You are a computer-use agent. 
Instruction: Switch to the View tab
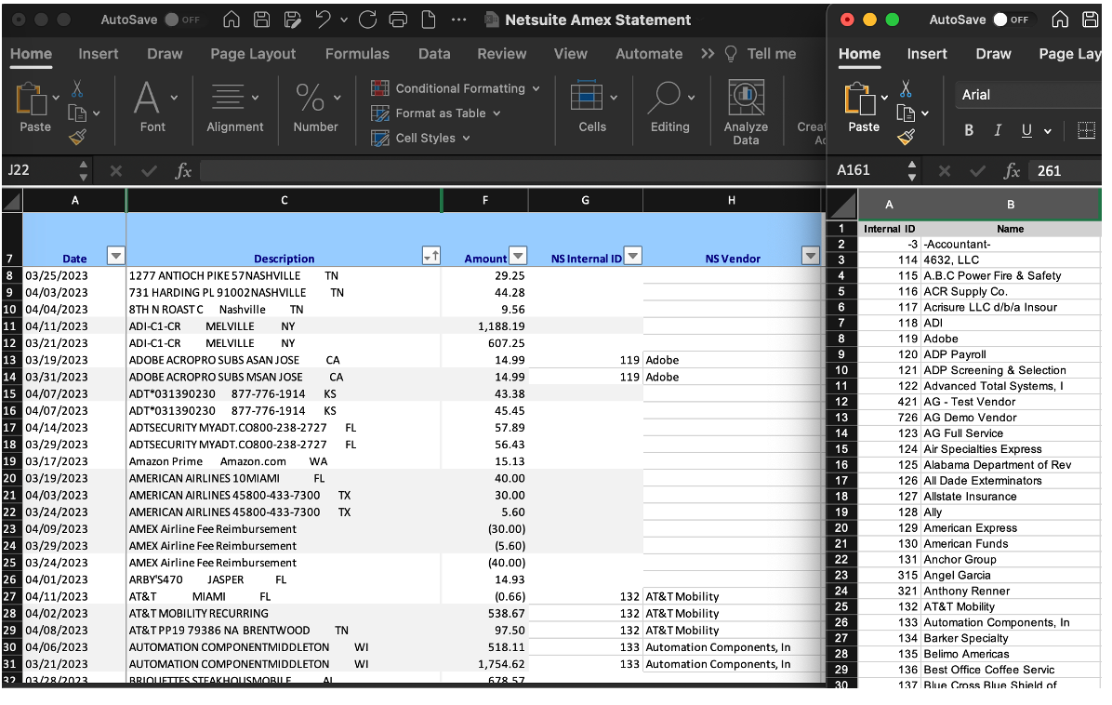(570, 54)
